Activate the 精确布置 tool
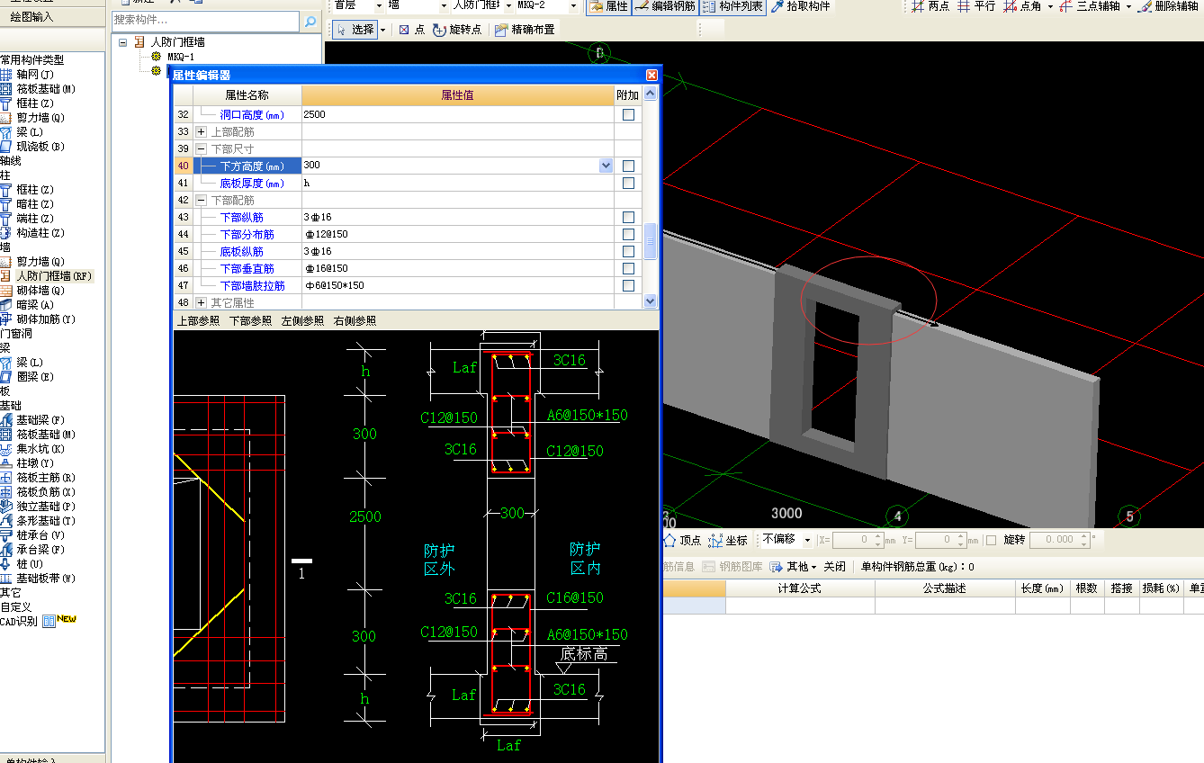This screenshot has height=763, width=1204. [x=524, y=30]
